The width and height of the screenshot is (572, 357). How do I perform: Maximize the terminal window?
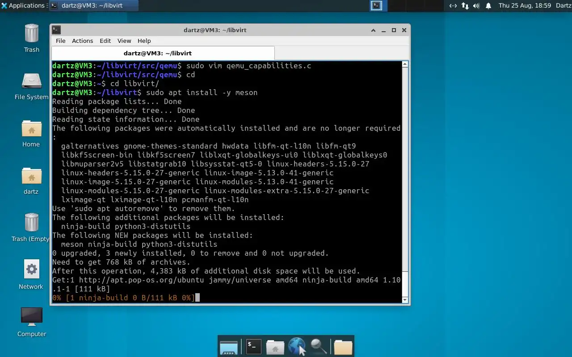tap(394, 30)
